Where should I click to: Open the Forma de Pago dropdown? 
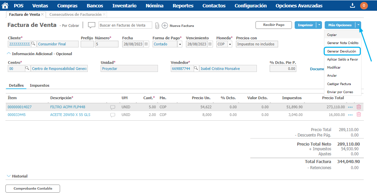pos(180,44)
